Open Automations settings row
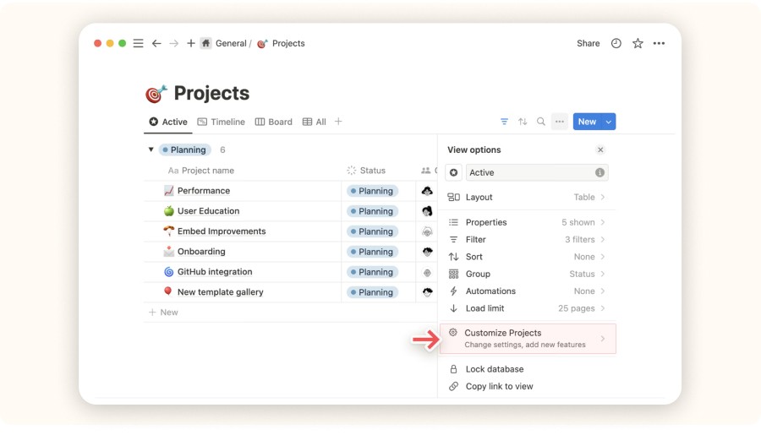The width and height of the screenshot is (761, 435). point(527,291)
